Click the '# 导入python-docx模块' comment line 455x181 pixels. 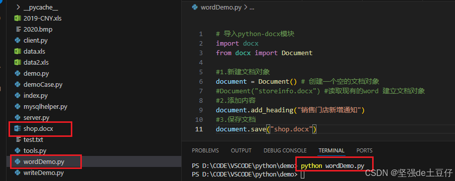pyautogui.click(x=255, y=34)
